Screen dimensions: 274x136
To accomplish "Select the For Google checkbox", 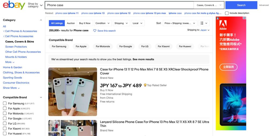I will (x=5, y=118).
